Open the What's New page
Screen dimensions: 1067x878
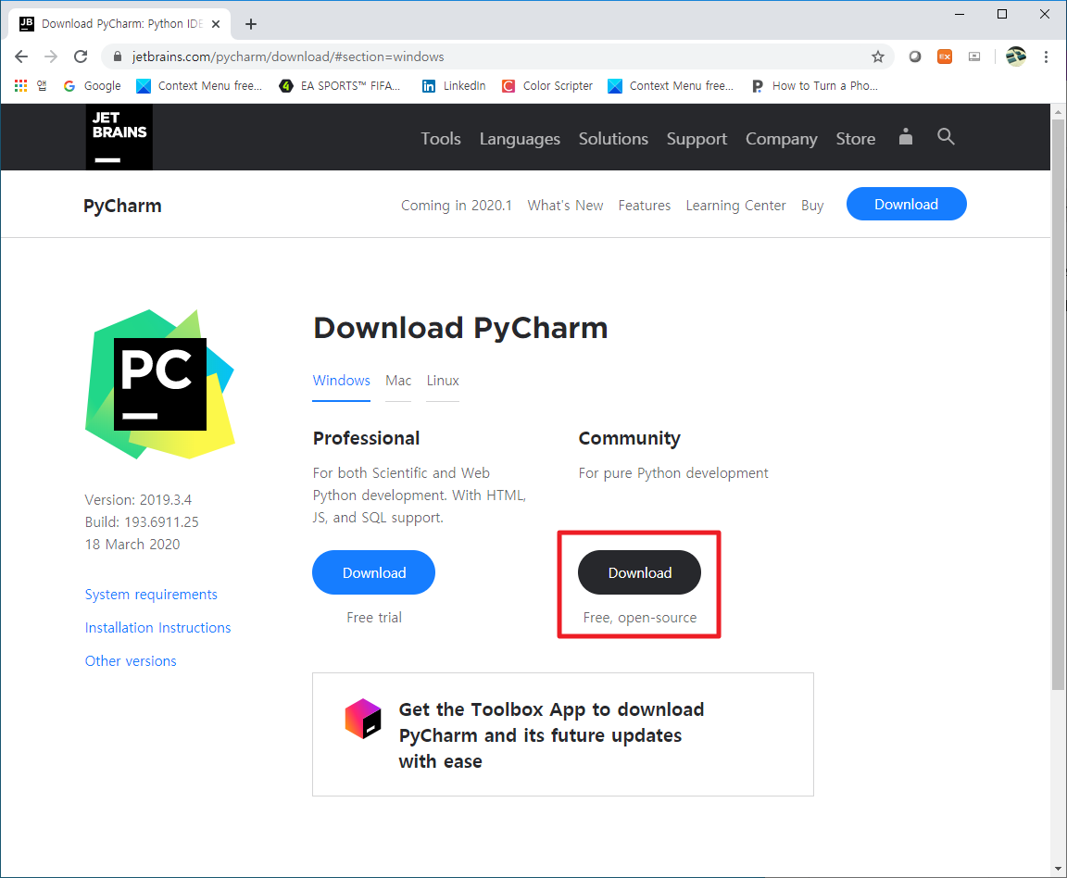[x=565, y=205]
